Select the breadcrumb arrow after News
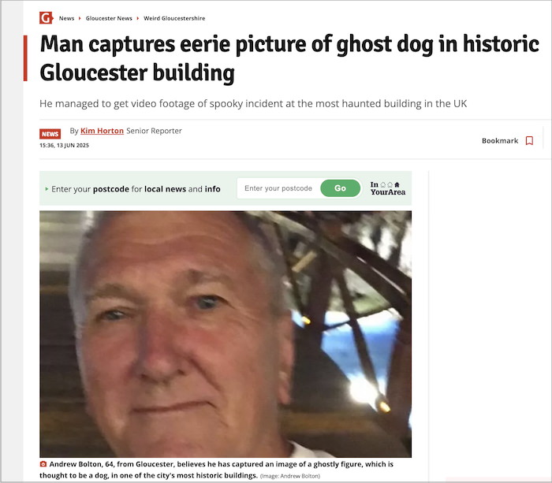Viewport: 552px width, 483px height. click(80, 18)
